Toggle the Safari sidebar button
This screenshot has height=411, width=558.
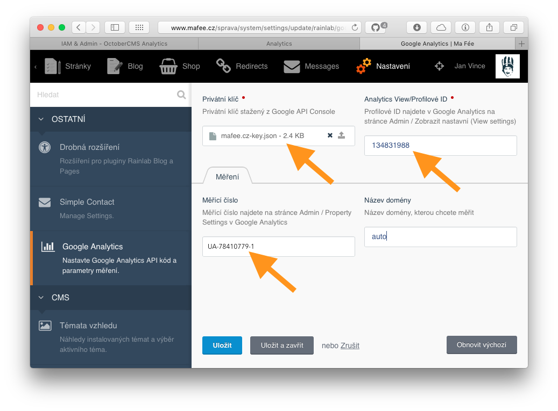tap(115, 27)
